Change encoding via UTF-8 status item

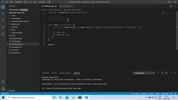pos(152,94)
